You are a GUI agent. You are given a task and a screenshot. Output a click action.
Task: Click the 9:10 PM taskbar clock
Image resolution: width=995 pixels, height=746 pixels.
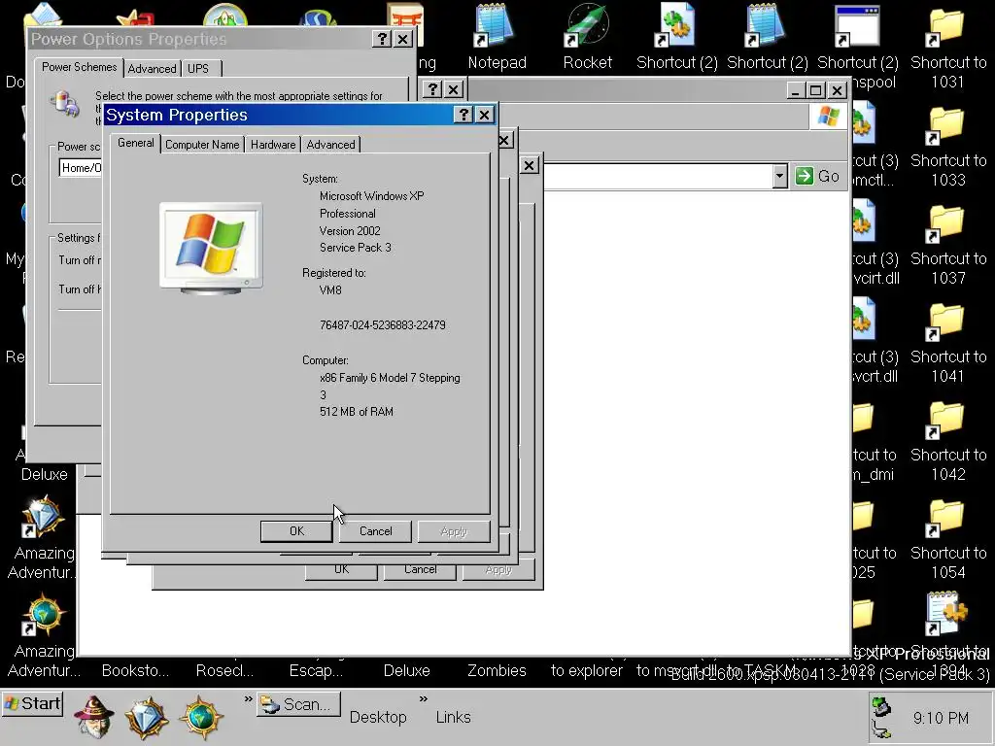point(941,718)
